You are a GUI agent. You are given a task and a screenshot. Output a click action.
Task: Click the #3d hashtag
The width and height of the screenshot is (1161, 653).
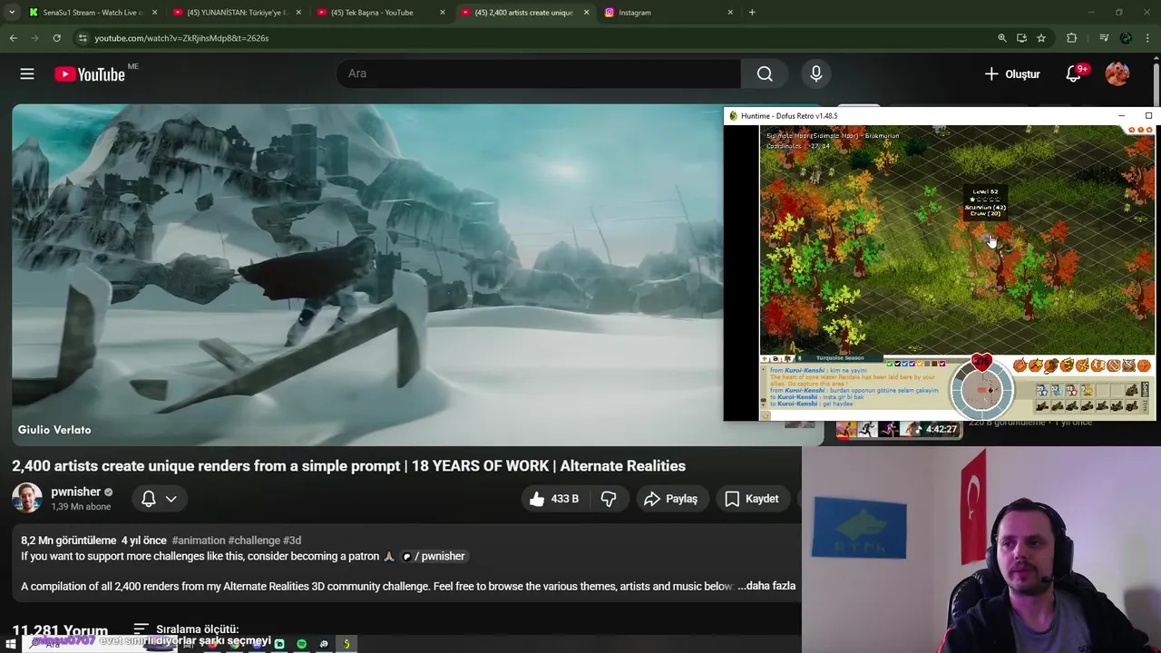[292, 541]
